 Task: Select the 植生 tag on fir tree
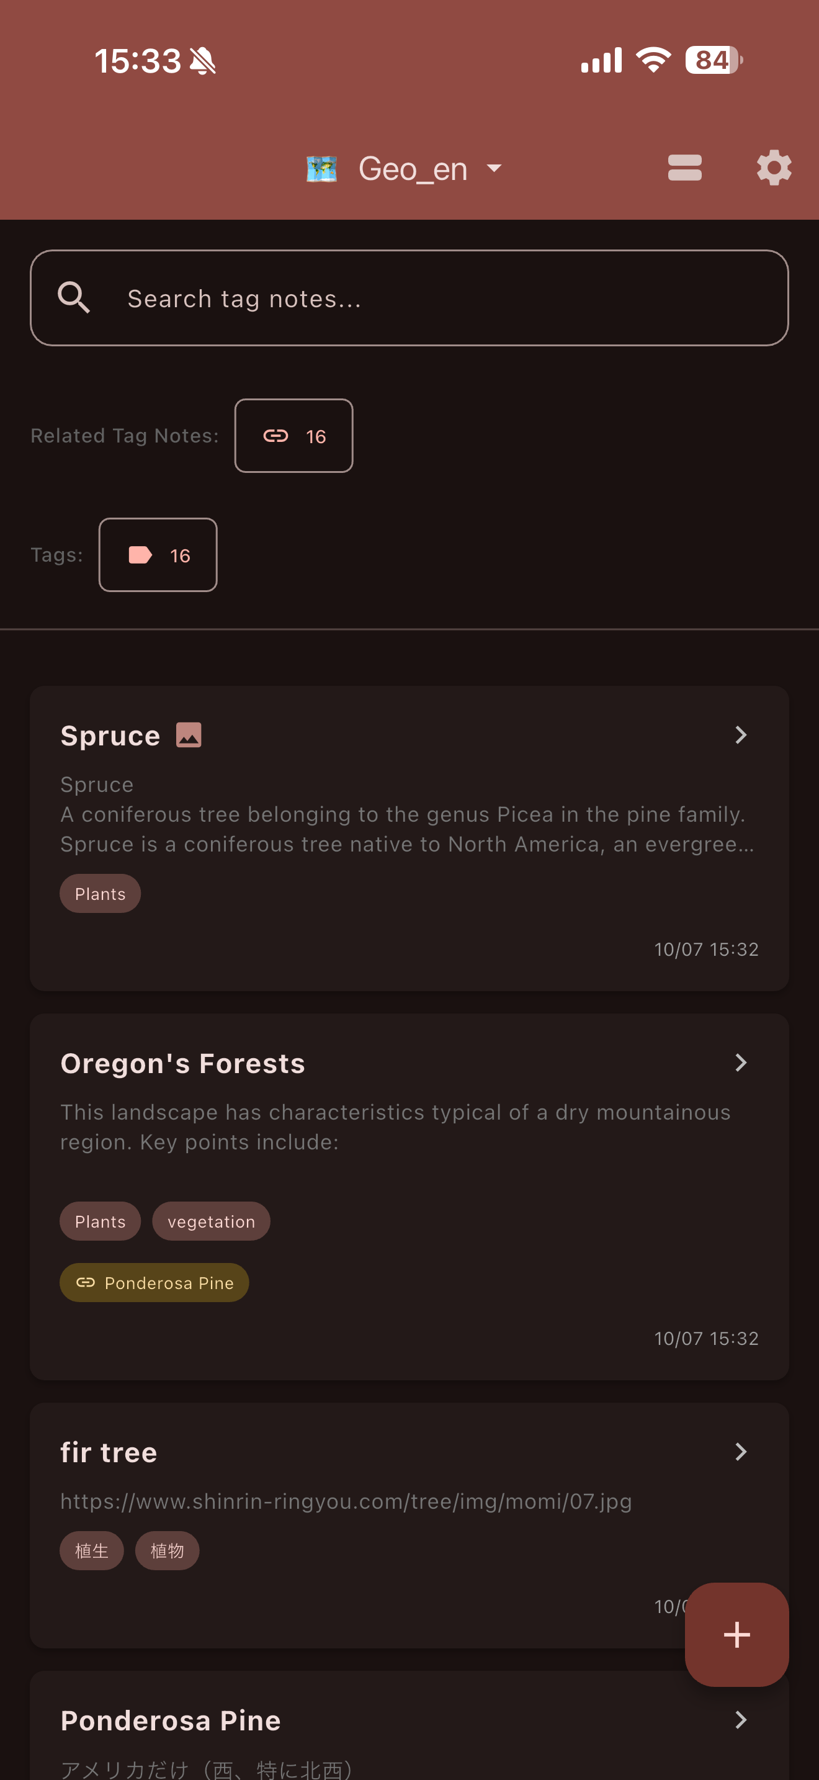pyautogui.click(x=92, y=1550)
